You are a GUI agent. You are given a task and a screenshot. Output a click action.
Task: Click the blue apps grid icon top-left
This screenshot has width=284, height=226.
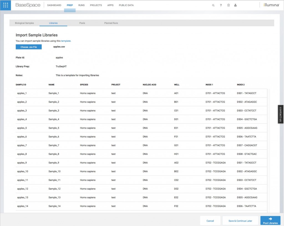(5, 5)
